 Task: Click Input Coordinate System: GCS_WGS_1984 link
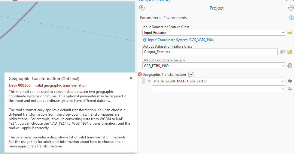pos(181,40)
